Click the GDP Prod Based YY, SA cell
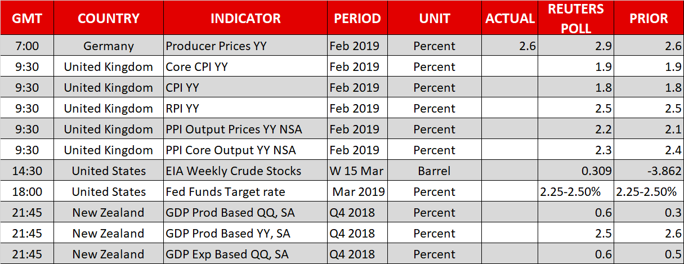This screenshot has height=264, width=684. [x=227, y=234]
